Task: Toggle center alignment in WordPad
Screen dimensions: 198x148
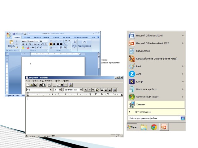Action: 106,90
